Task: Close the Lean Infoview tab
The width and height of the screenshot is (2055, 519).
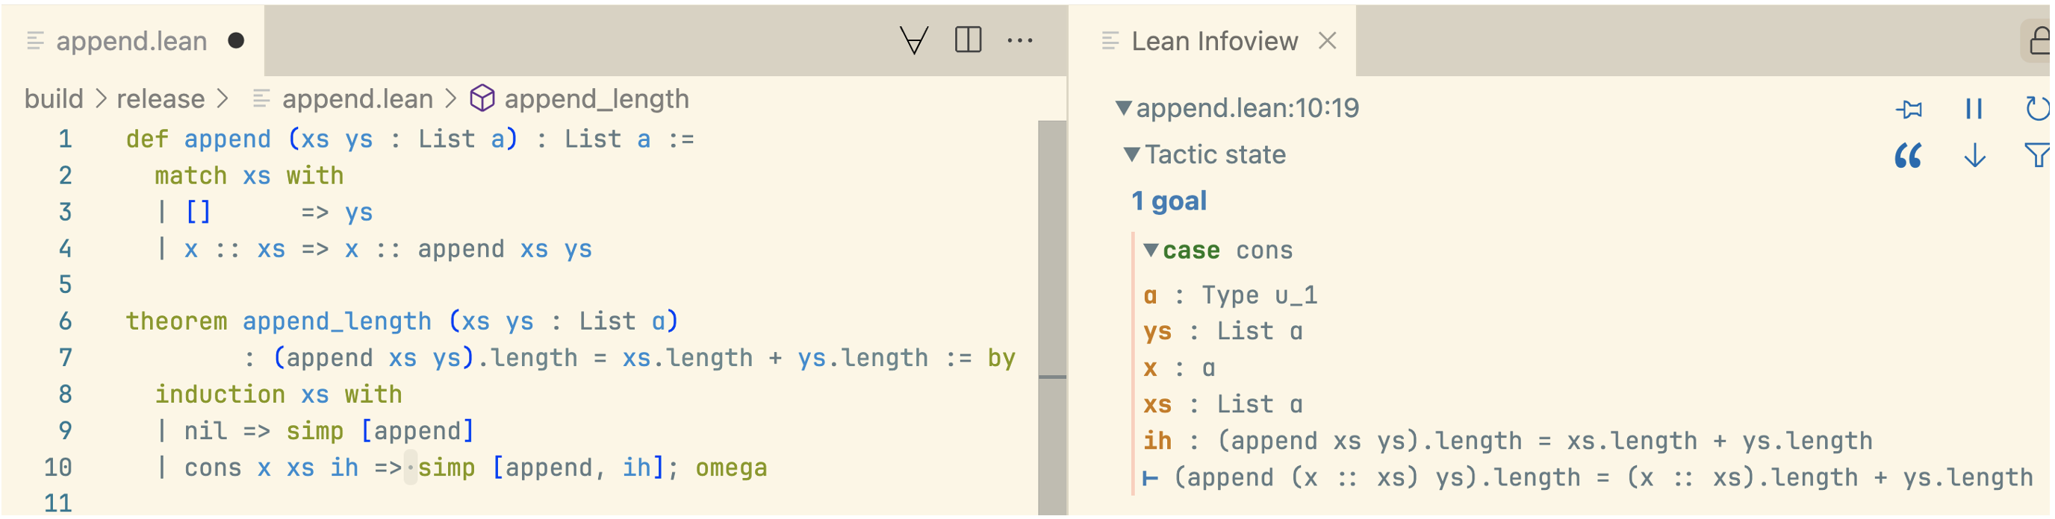Action: pyautogui.click(x=1328, y=41)
